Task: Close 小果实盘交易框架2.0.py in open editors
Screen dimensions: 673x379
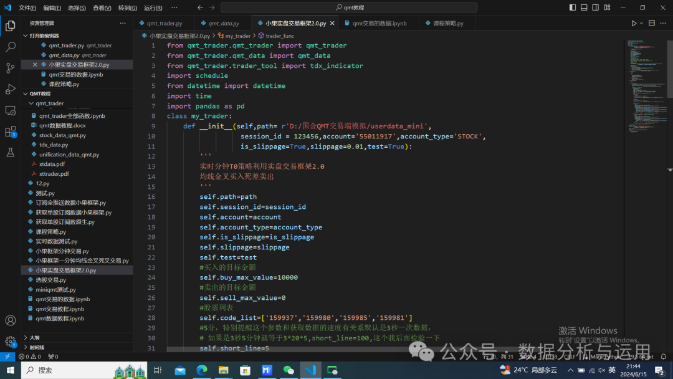Action: pos(35,64)
